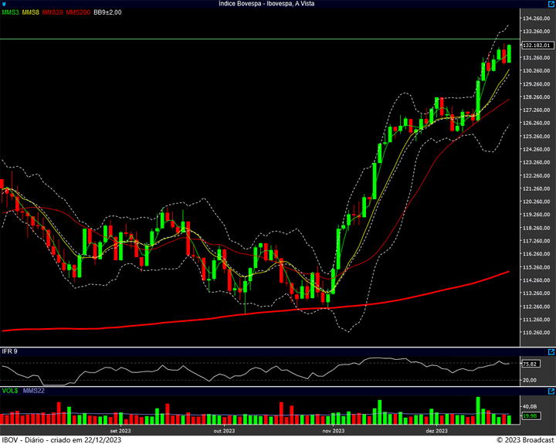
Task: Select the MMS200 indicator label
Action: click(x=77, y=12)
